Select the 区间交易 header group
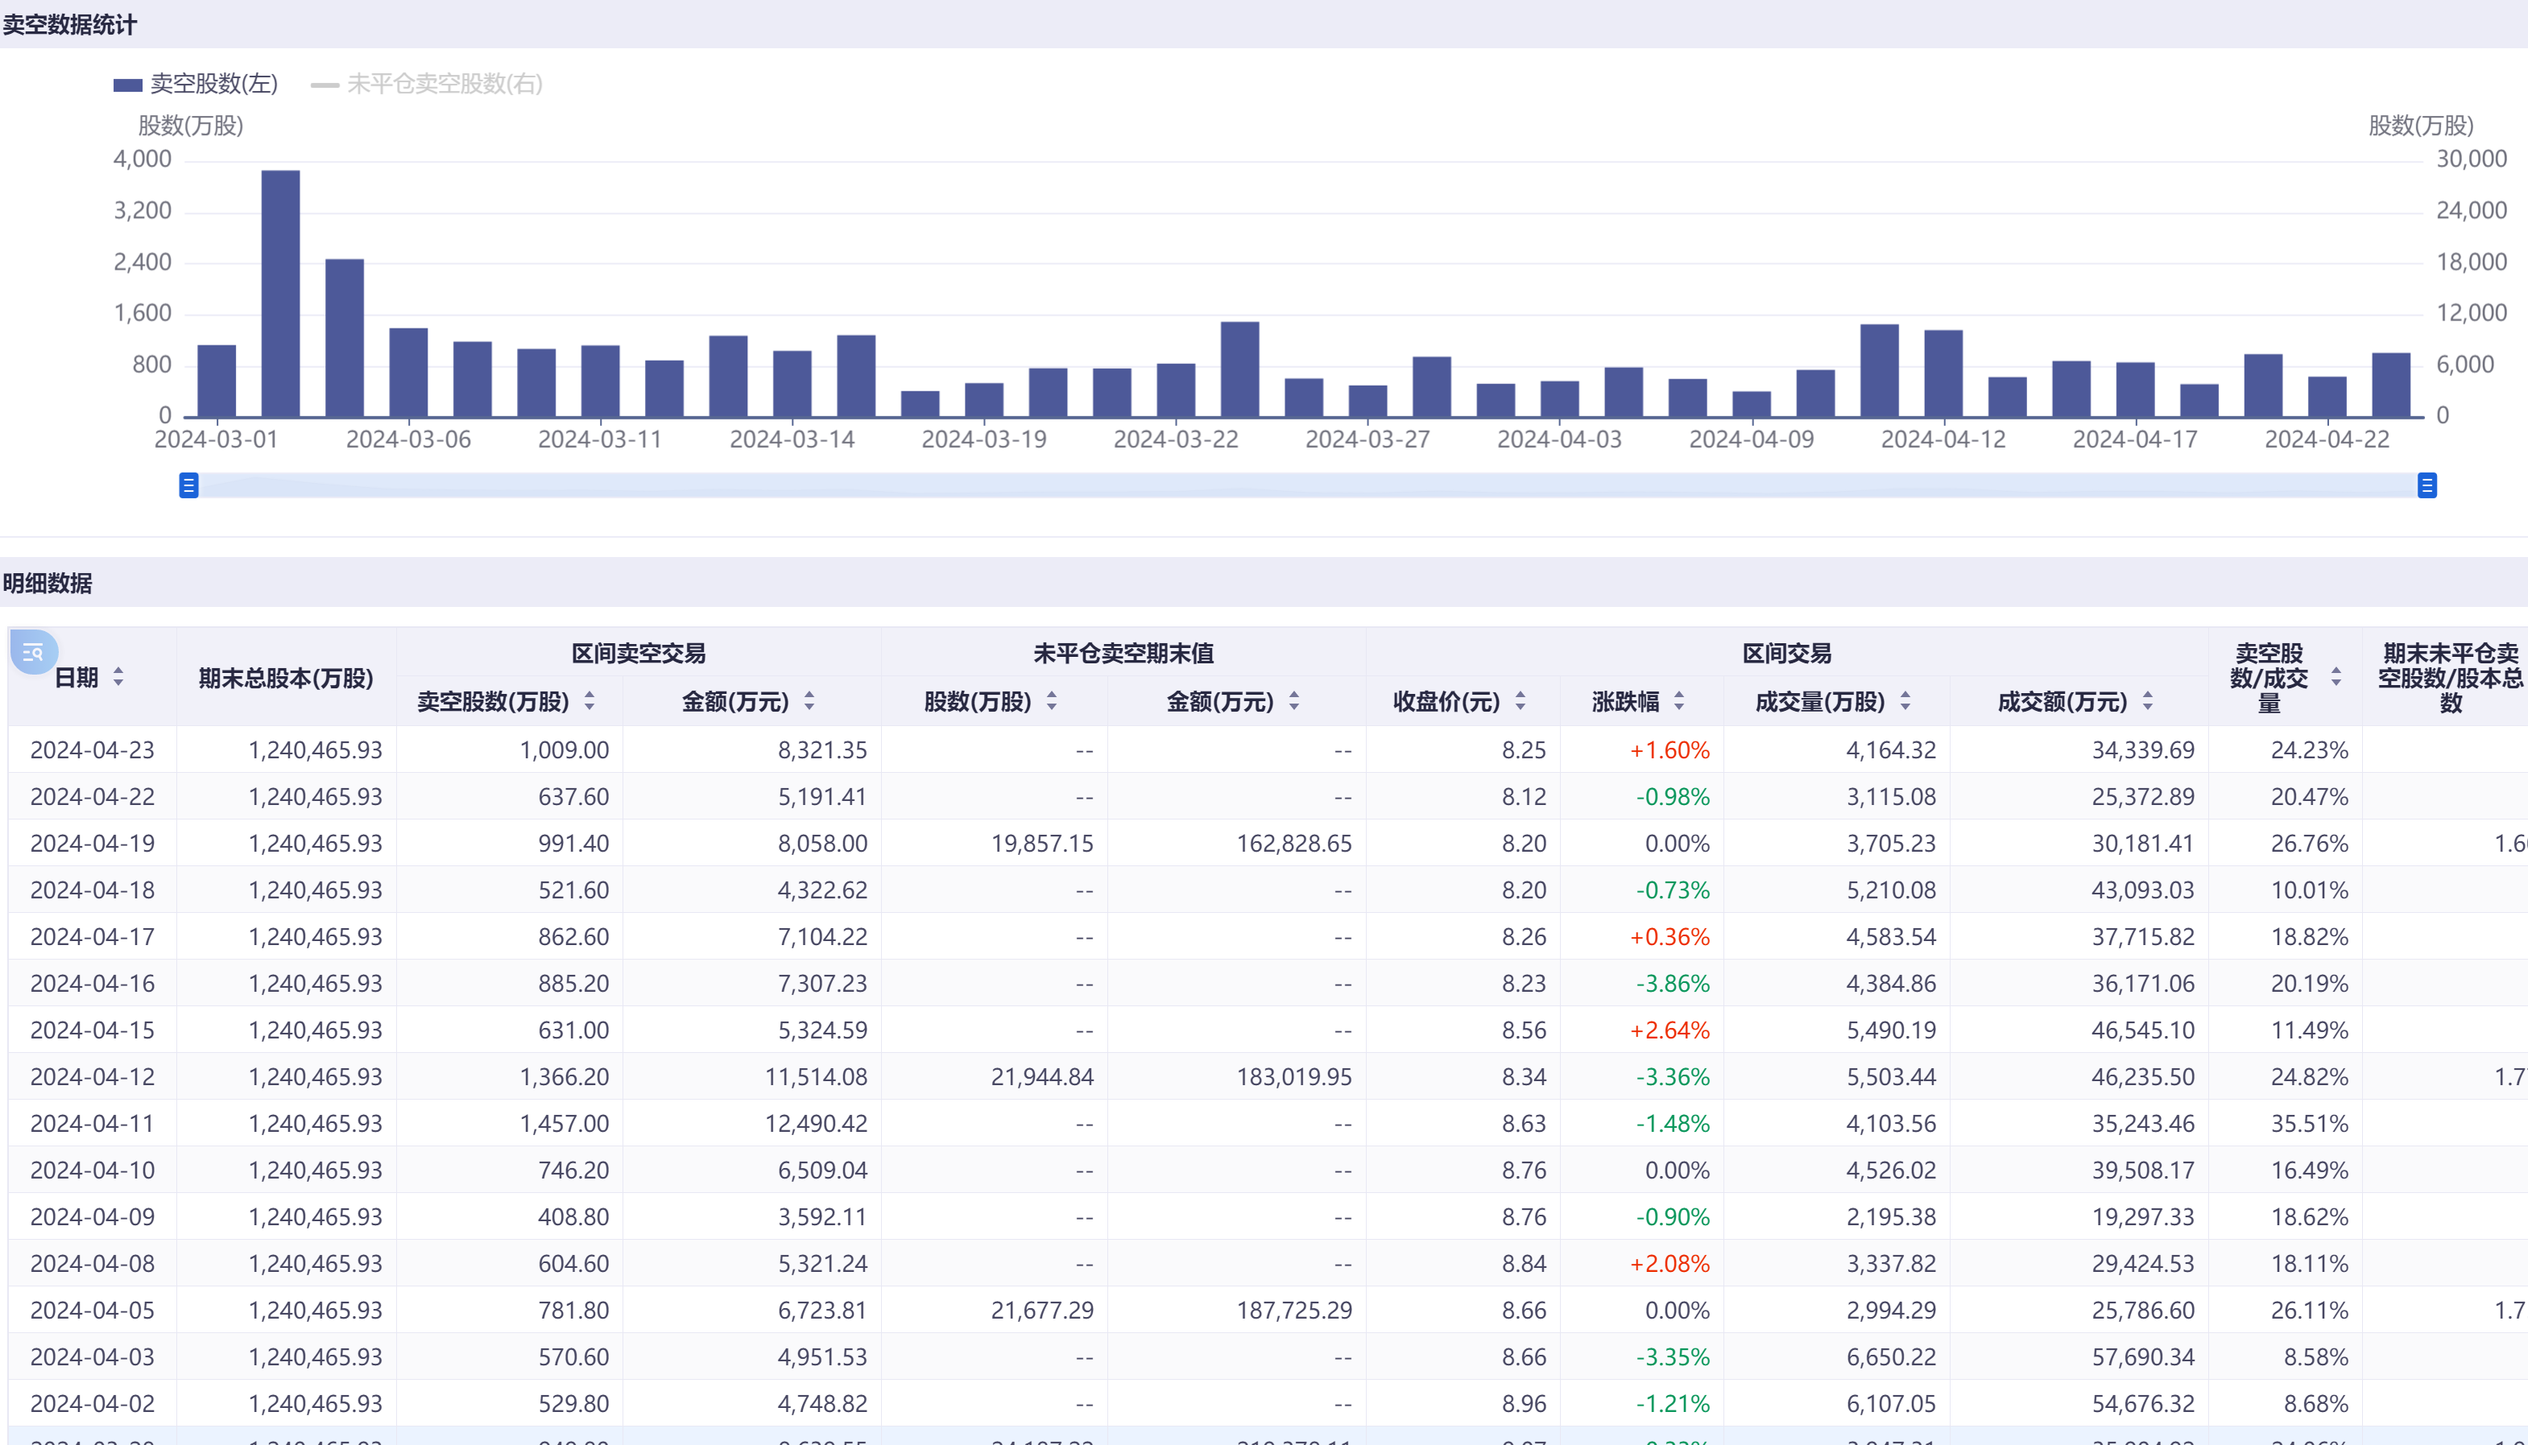 1786,653
